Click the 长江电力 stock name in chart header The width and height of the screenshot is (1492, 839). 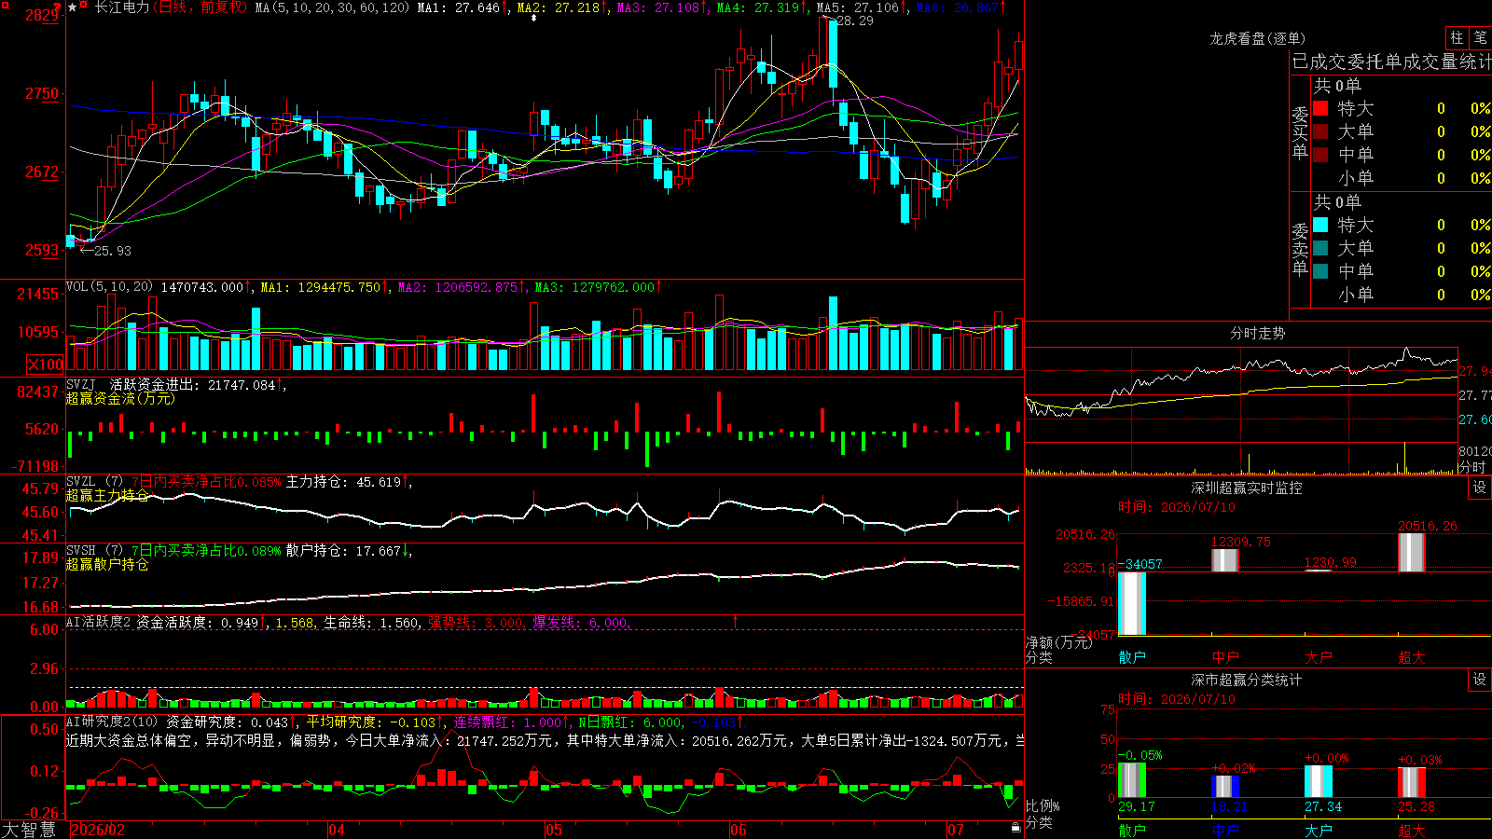click(x=121, y=7)
